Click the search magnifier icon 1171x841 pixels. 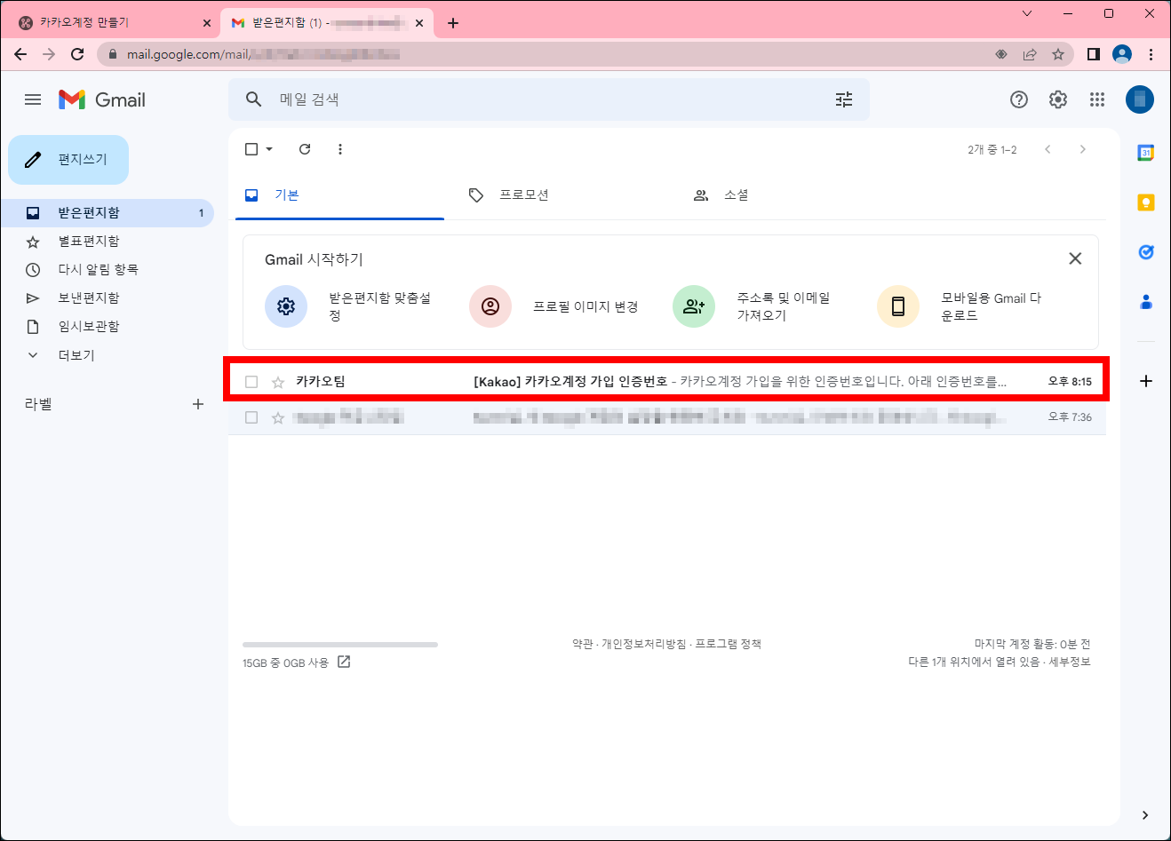click(x=254, y=99)
